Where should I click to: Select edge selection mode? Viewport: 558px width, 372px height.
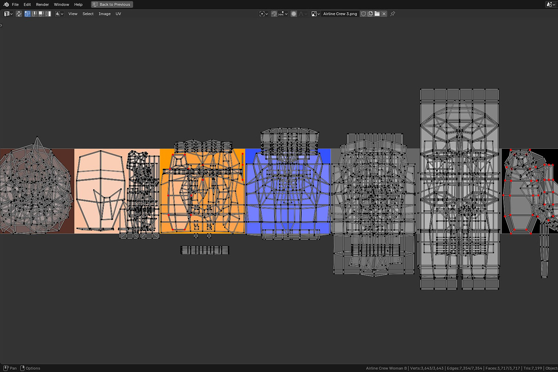point(34,14)
